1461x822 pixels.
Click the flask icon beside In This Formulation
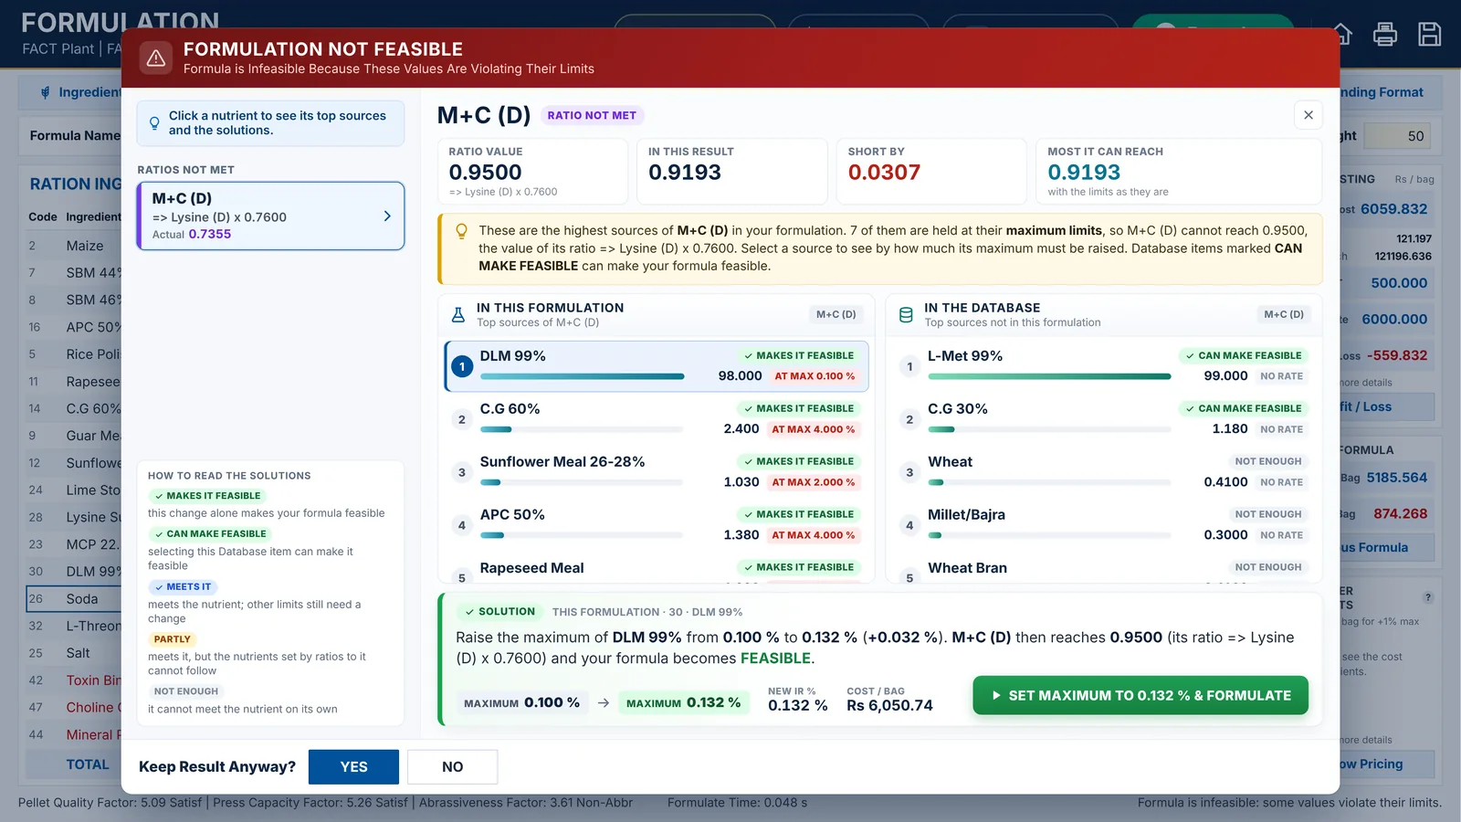click(x=458, y=315)
